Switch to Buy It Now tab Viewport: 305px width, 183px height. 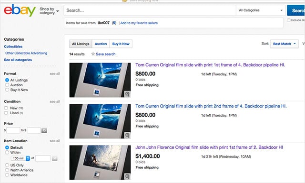[x=121, y=44]
